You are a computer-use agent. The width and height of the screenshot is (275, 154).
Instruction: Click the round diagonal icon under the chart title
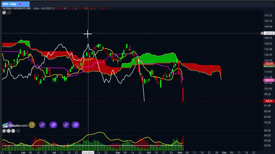click(x=4, y=13)
